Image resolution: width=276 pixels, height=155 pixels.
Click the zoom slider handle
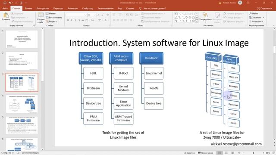(253, 153)
